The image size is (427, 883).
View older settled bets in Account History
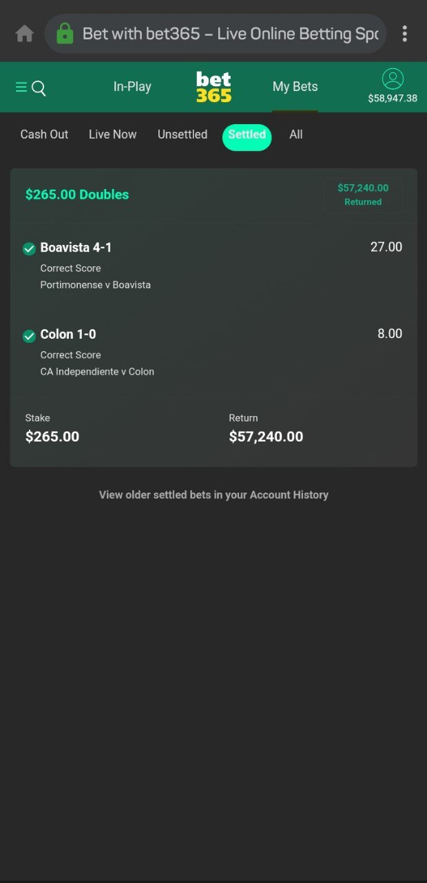213,495
